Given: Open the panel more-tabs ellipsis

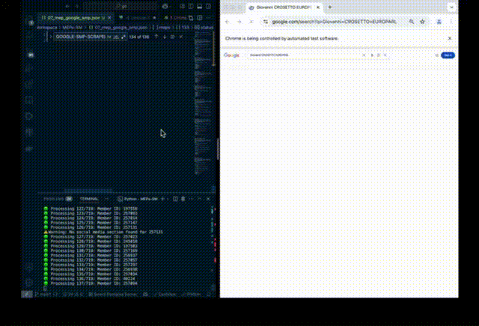Looking at the screenshot, I should tap(106, 199).
